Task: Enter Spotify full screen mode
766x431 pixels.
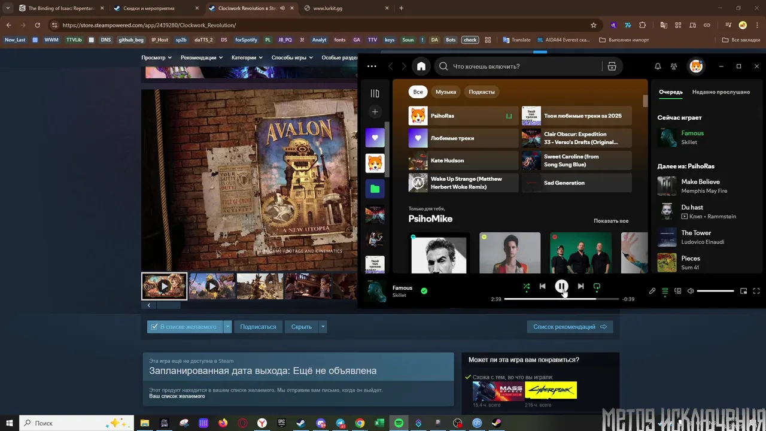Action: (756, 291)
